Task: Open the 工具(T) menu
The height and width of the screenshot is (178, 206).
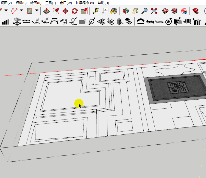Action: 51,3
